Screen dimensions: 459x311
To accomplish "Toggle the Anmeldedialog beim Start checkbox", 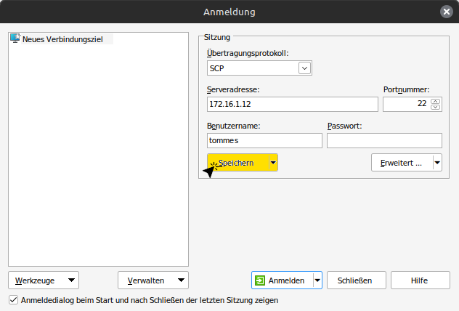I will (x=13, y=299).
